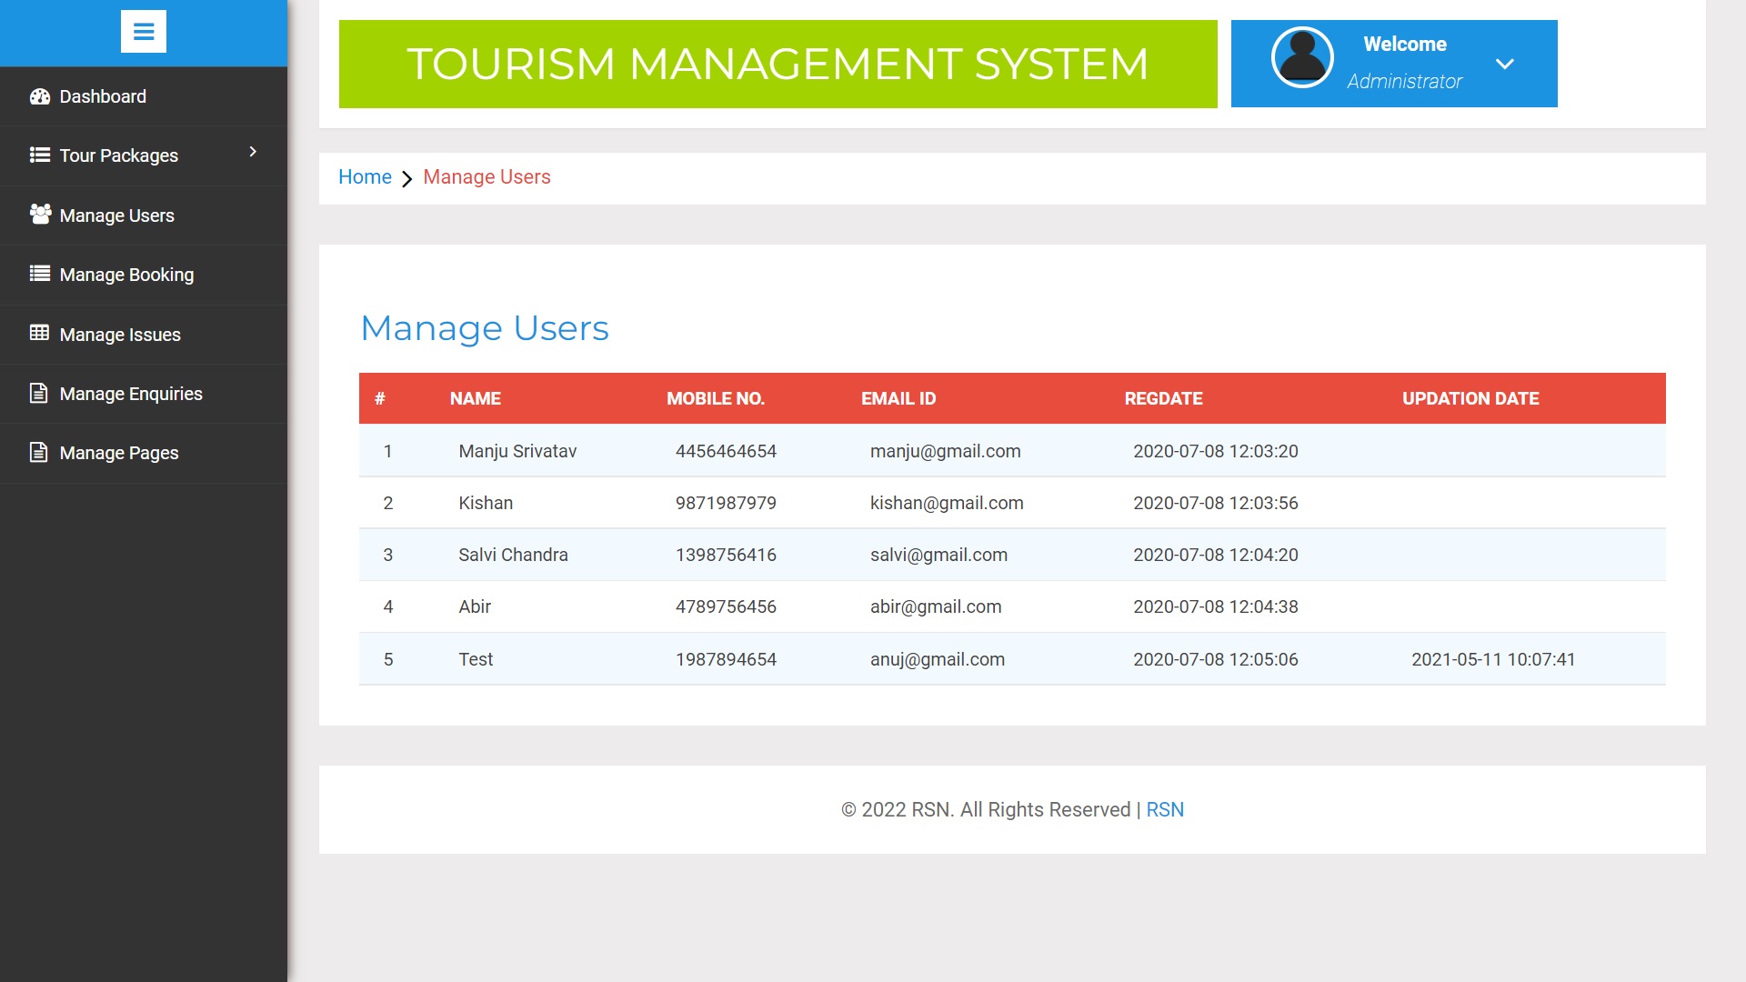1746x982 pixels.
Task: Select the Dashboard speedometer icon
Action: click(x=40, y=95)
